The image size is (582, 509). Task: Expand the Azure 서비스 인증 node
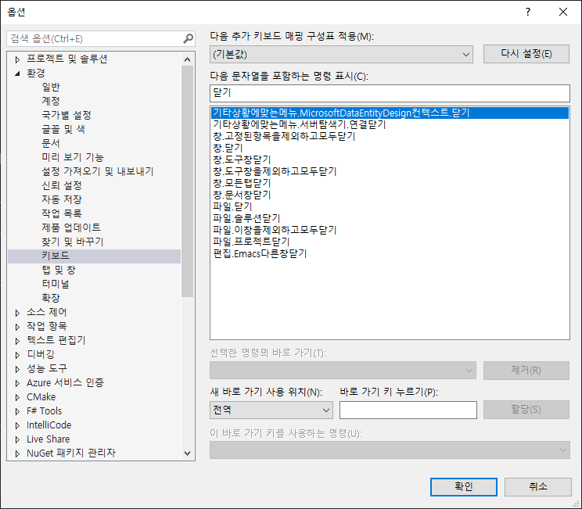17,383
